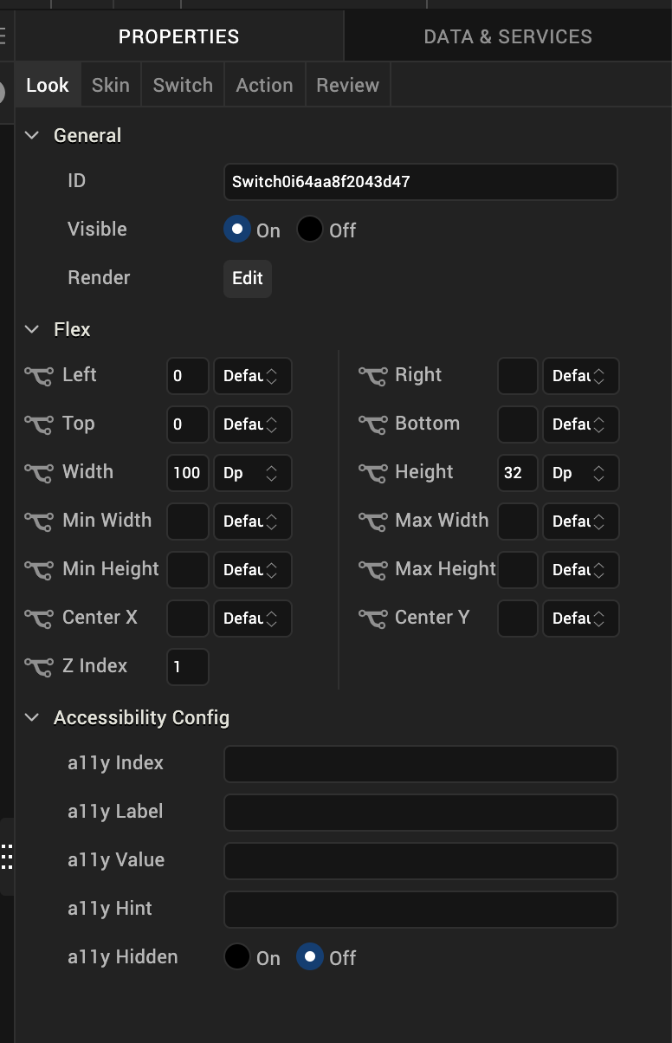Click the flex link icon beside Right

(x=372, y=376)
